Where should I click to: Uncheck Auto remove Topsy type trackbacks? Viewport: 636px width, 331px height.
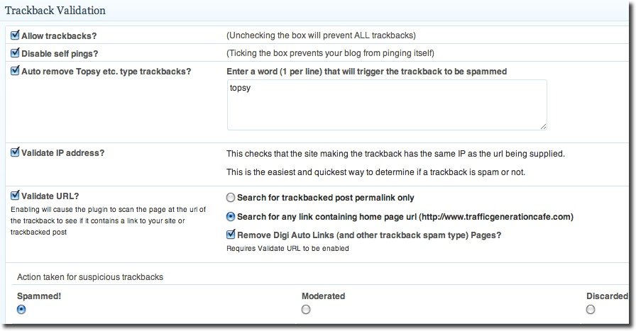[16, 71]
